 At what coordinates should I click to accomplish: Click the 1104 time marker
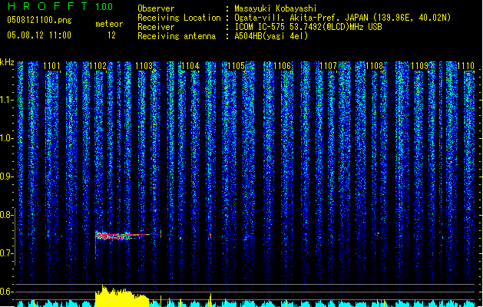coord(190,66)
